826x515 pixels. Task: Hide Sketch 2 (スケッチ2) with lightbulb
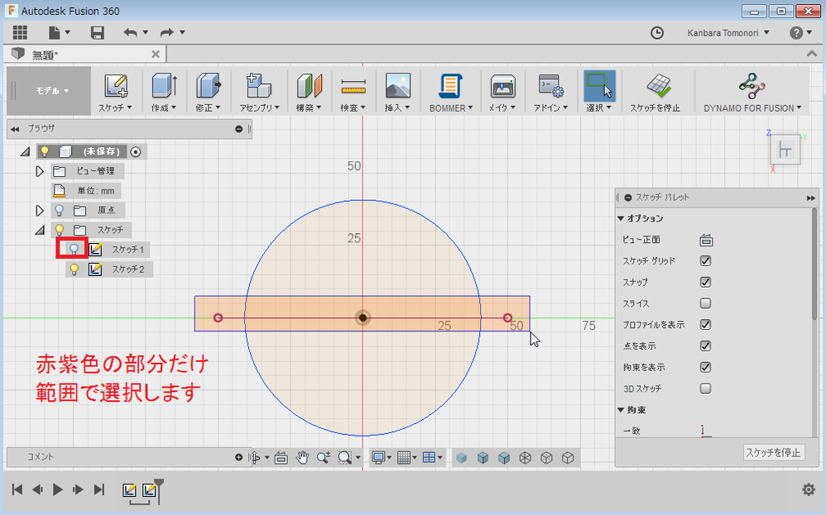click(74, 269)
